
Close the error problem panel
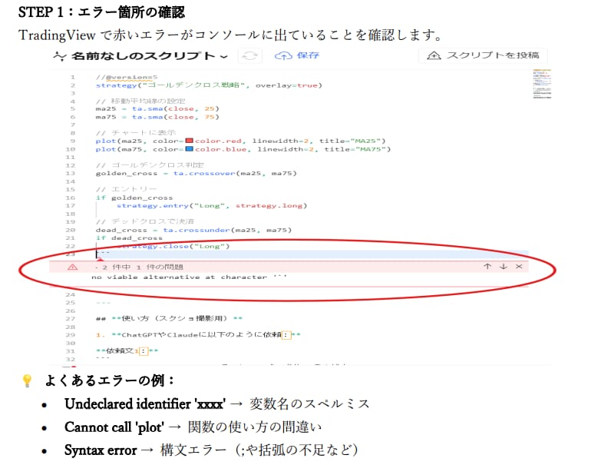coord(519,267)
